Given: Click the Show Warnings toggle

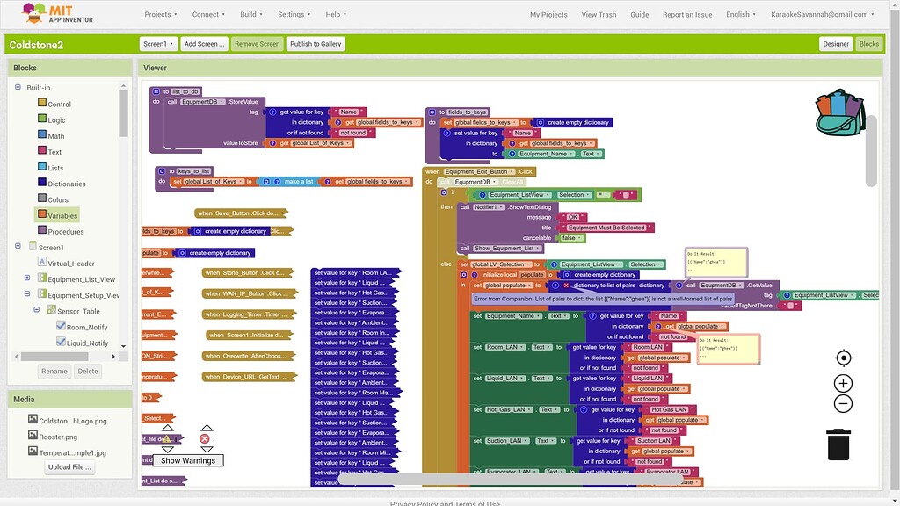Looking at the screenshot, I should point(187,459).
